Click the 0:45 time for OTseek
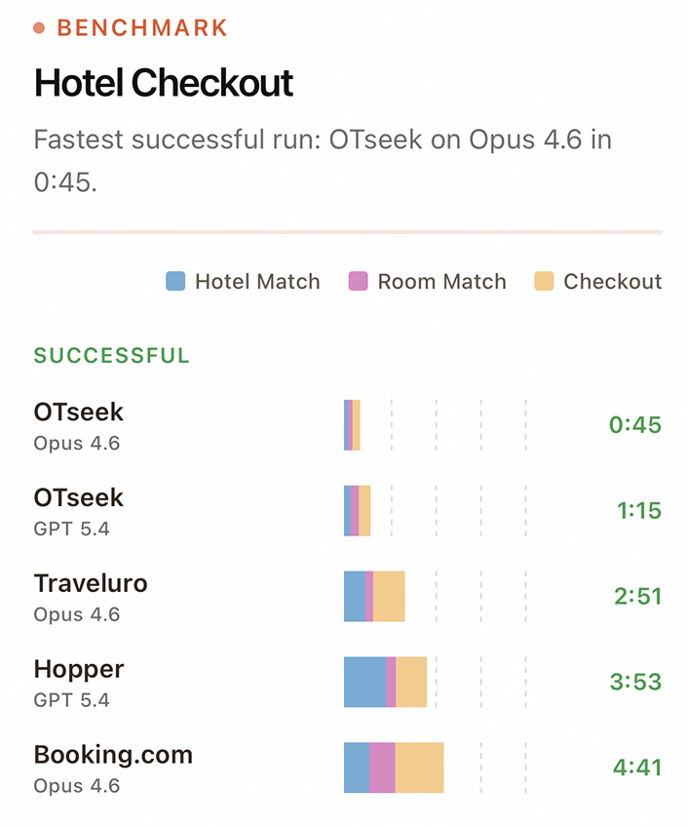The image size is (688, 827). pos(634,425)
